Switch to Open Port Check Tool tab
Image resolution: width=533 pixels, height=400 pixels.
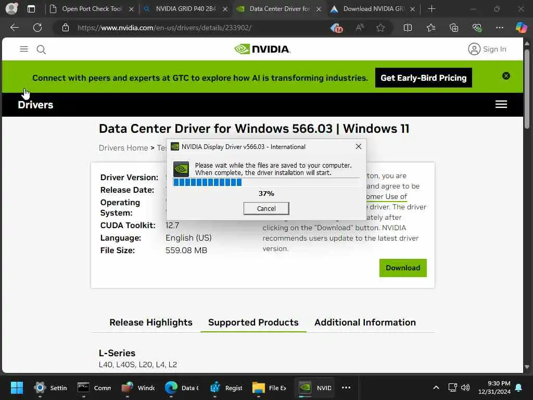point(92,9)
